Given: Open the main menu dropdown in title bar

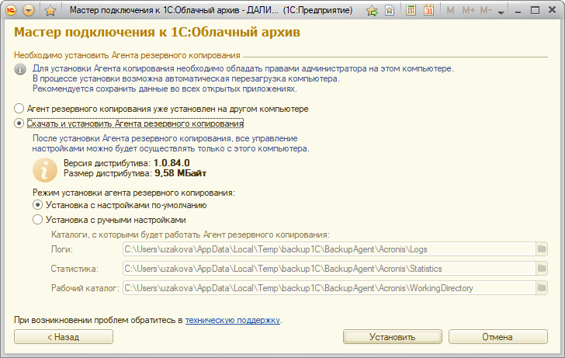Looking at the screenshot, I should pos(29,10).
